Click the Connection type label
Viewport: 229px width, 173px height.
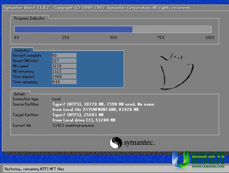point(26,99)
